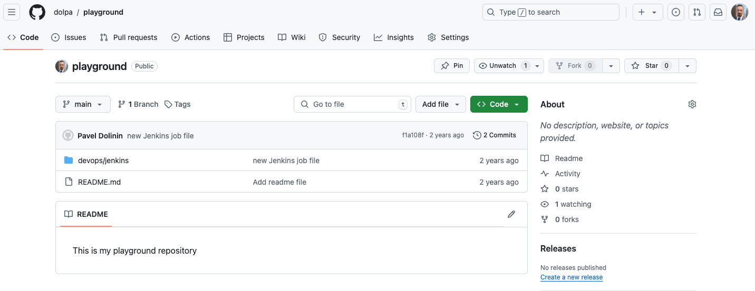Viewport: 755px width, 291px height.
Task: Pin the playground repository
Action: coord(452,66)
